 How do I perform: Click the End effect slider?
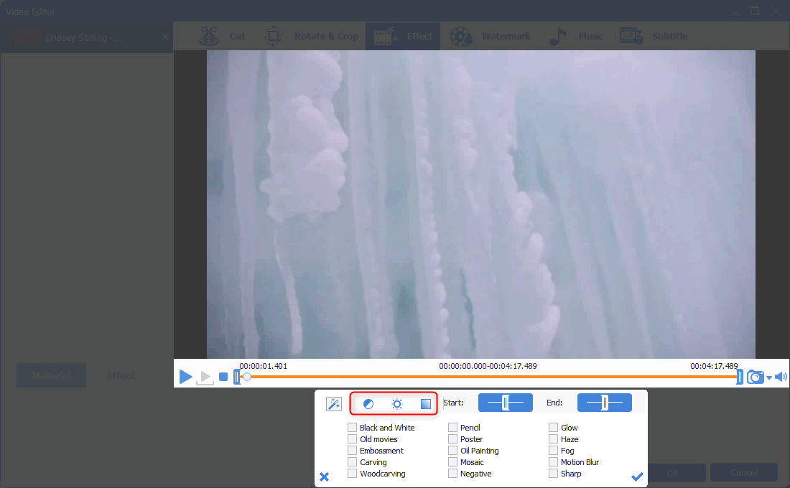coord(605,403)
